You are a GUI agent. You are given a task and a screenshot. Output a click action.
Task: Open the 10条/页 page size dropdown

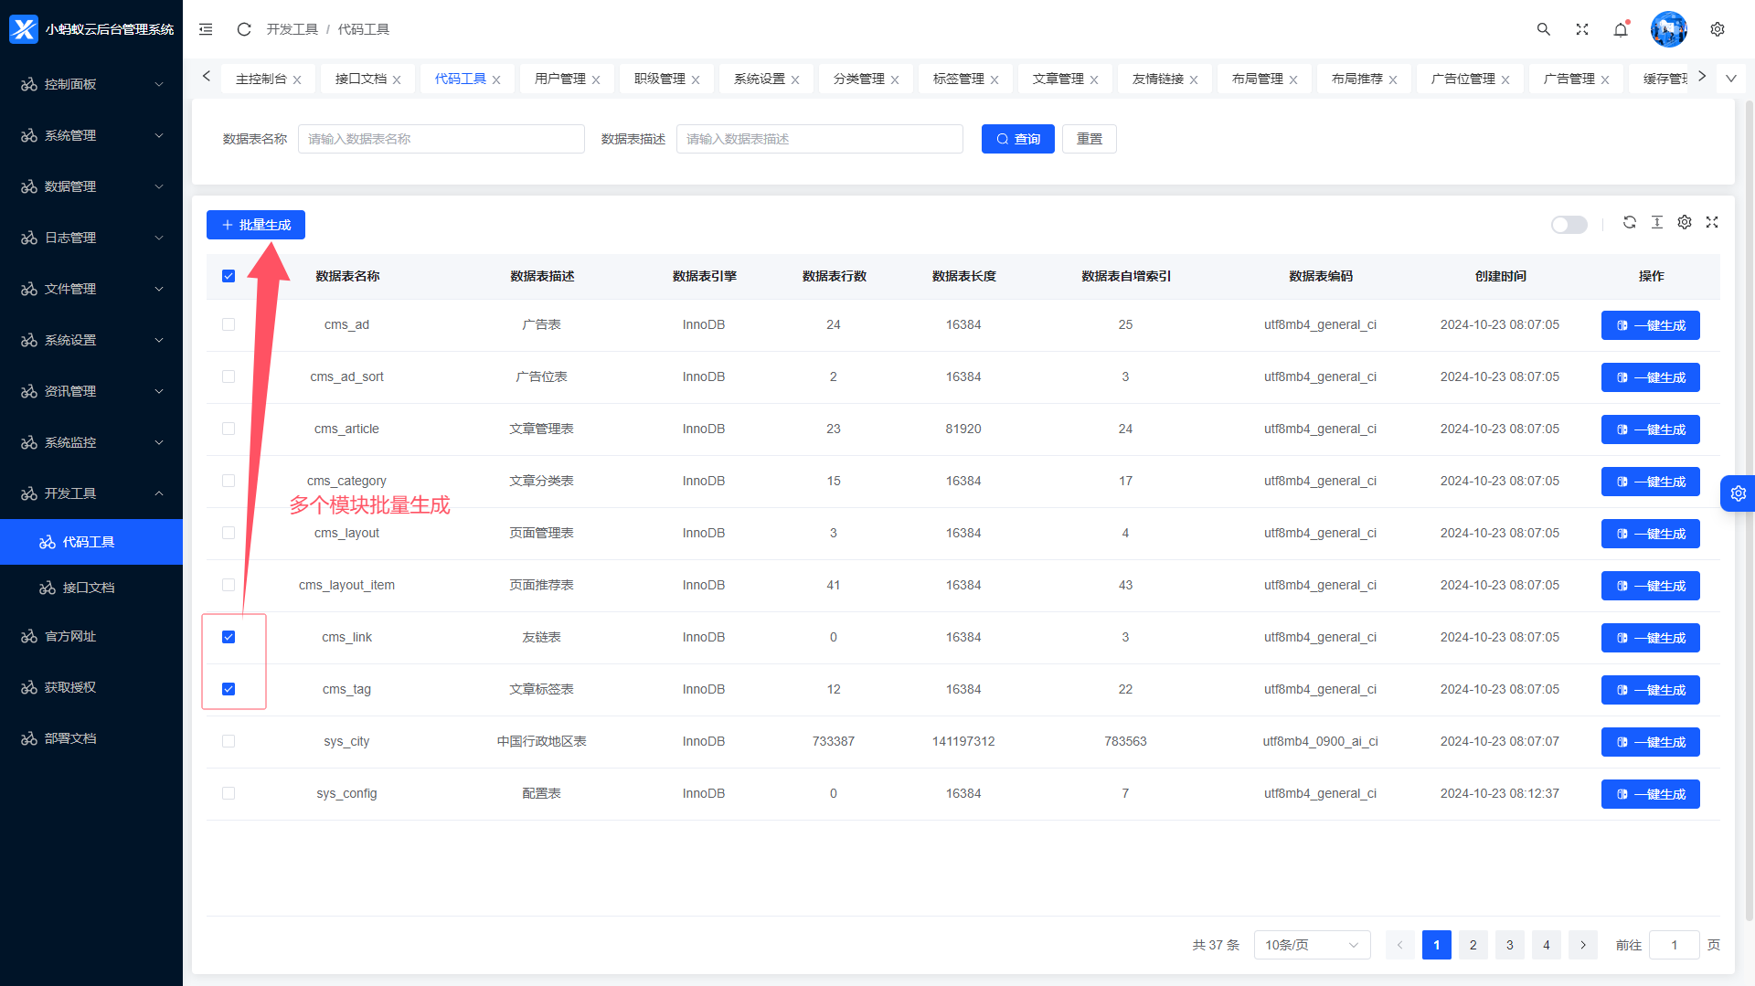click(x=1312, y=945)
